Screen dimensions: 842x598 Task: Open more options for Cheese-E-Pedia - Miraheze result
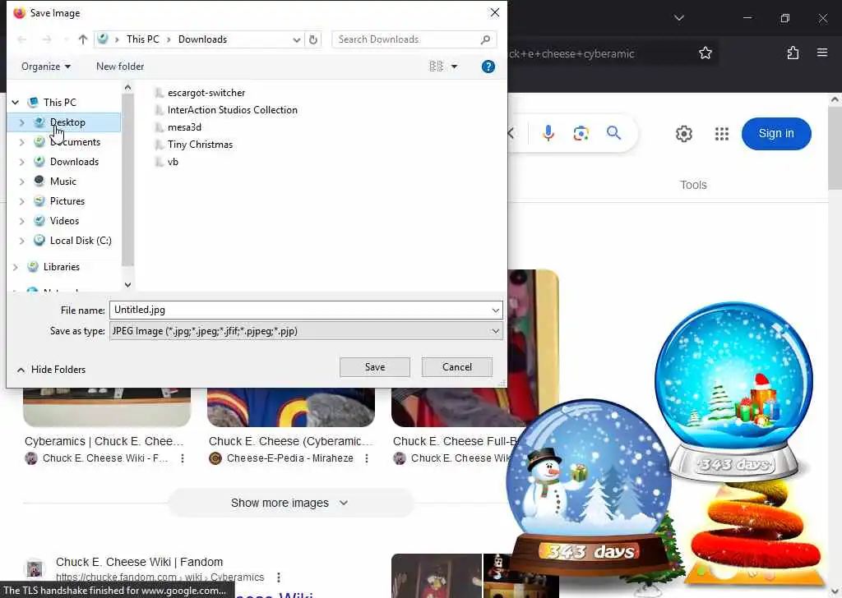pyautogui.click(x=367, y=458)
